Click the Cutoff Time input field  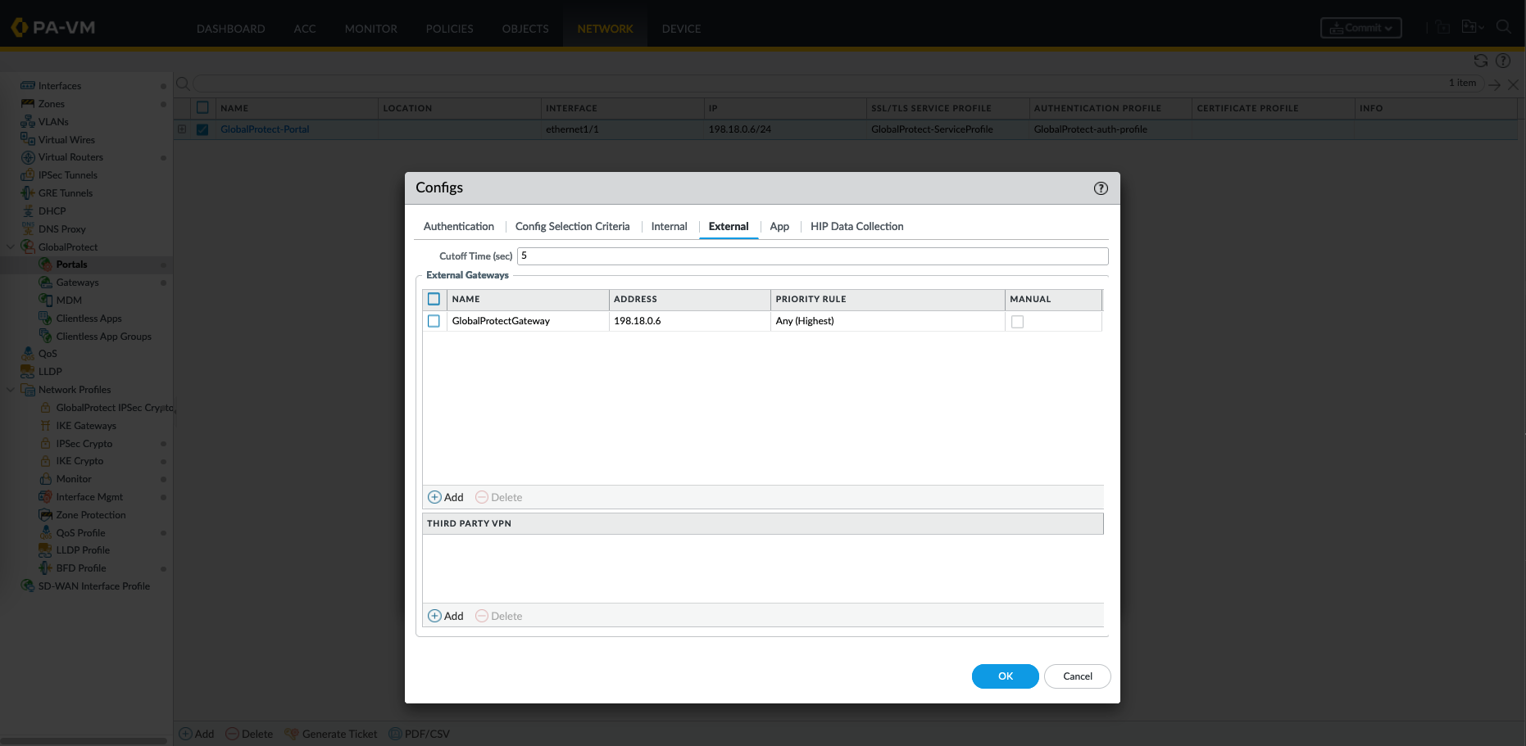811,256
